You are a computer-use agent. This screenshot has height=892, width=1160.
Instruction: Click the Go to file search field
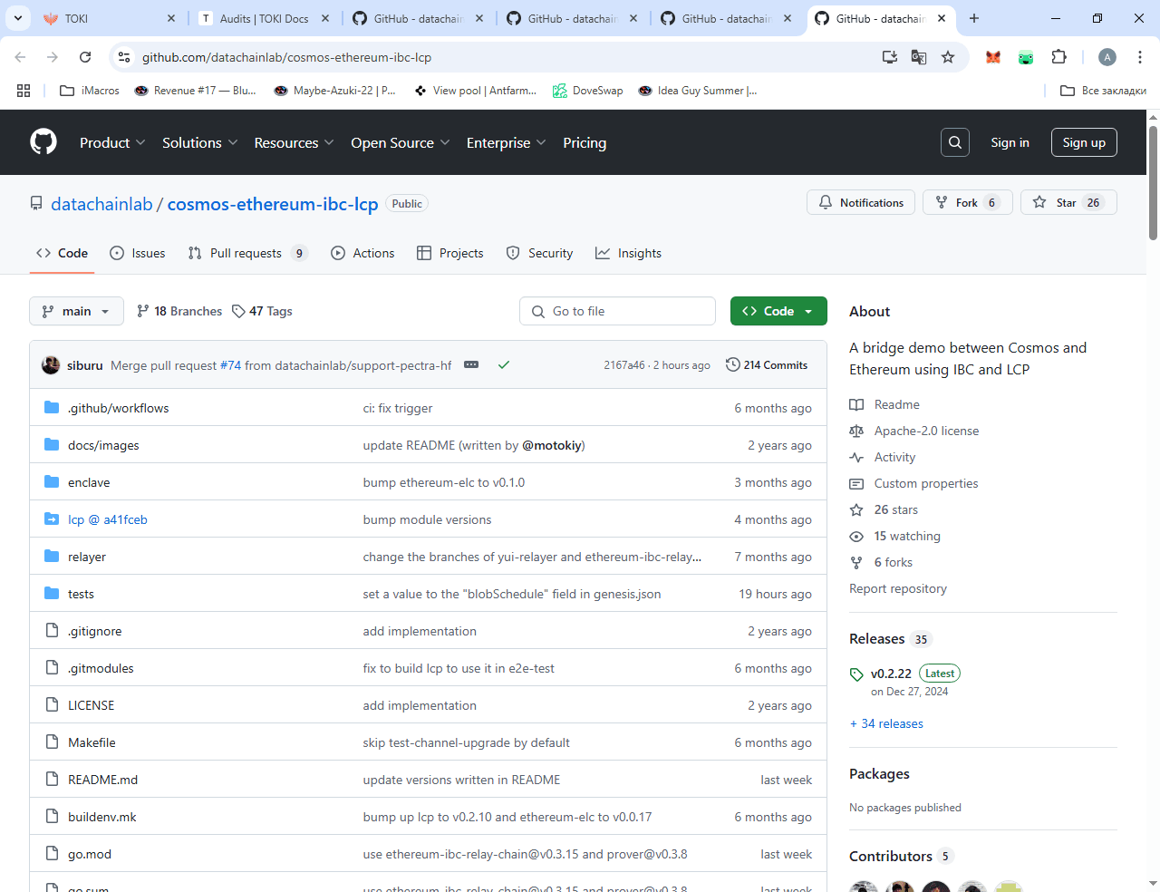[617, 311]
